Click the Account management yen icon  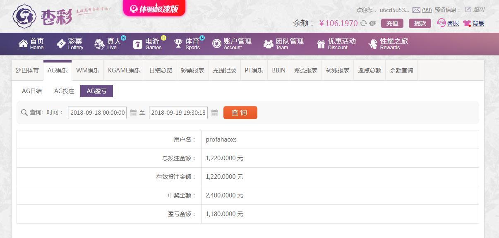coord(217,43)
